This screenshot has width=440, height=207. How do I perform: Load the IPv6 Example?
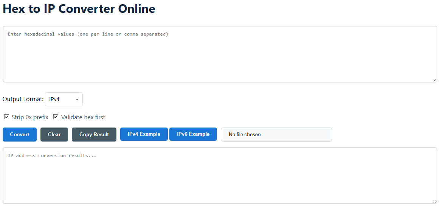[193, 134]
